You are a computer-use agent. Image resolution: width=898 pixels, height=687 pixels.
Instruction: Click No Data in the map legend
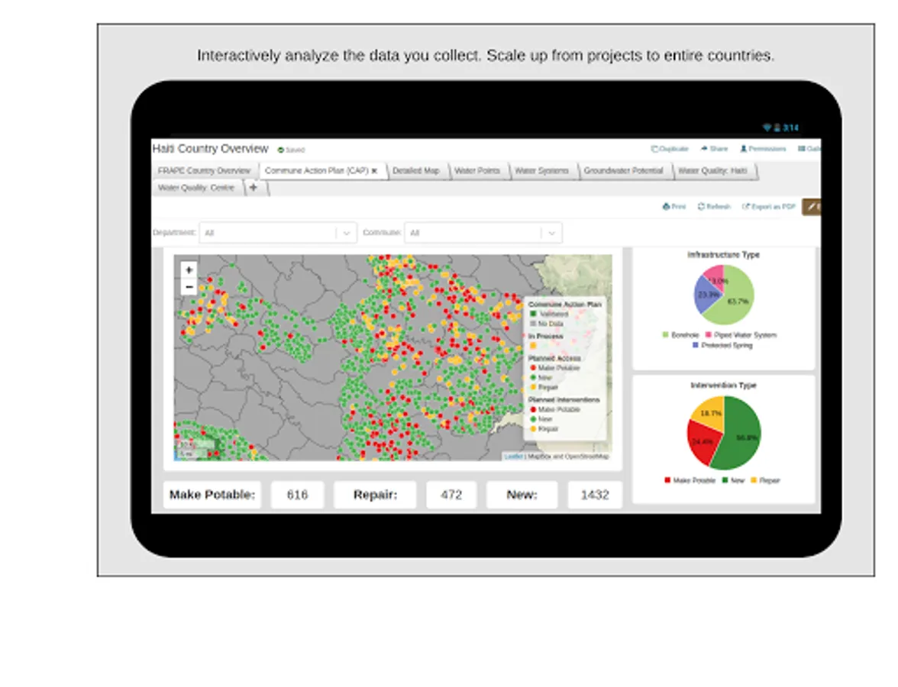click(x=547, y=324)
